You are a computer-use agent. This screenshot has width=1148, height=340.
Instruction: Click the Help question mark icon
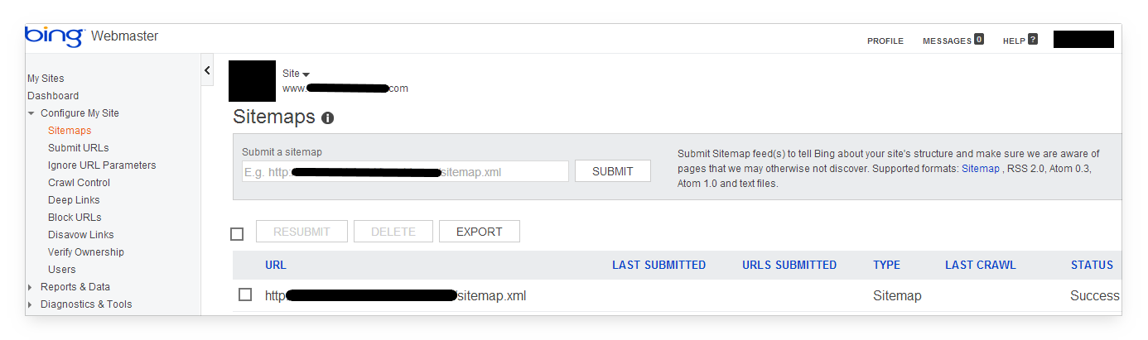(x=1032, y=39)
